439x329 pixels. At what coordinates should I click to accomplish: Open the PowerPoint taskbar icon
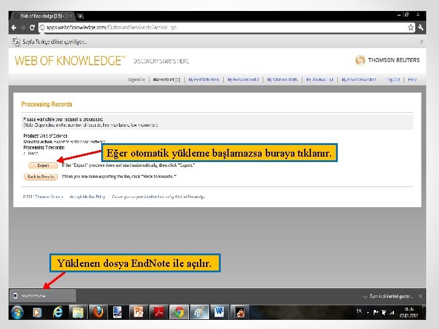(x=138, y=312)
